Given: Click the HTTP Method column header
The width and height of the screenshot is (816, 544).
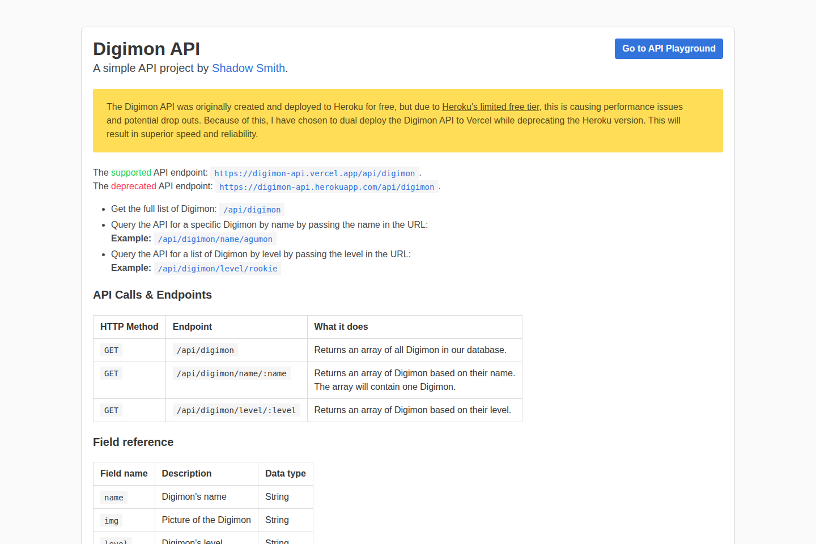Looking at the screenshot, I should (x=129, y=326).
